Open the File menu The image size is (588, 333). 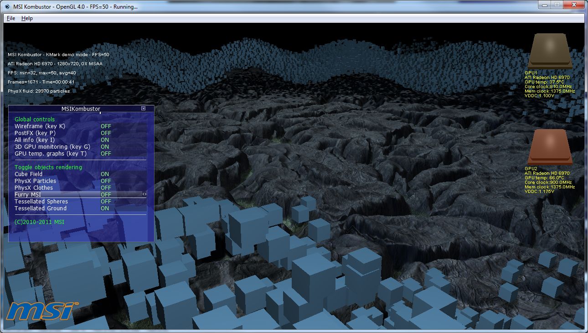pos(11,18)
